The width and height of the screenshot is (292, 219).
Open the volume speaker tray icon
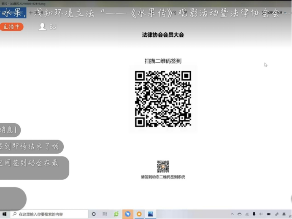(x=261, y=214)
